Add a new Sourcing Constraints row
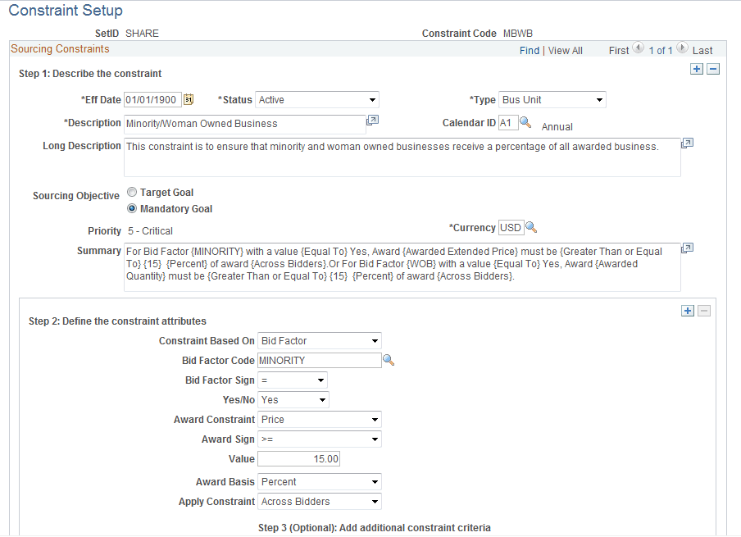The height and width of the screenshot is (537, 741). pos(697,69)
